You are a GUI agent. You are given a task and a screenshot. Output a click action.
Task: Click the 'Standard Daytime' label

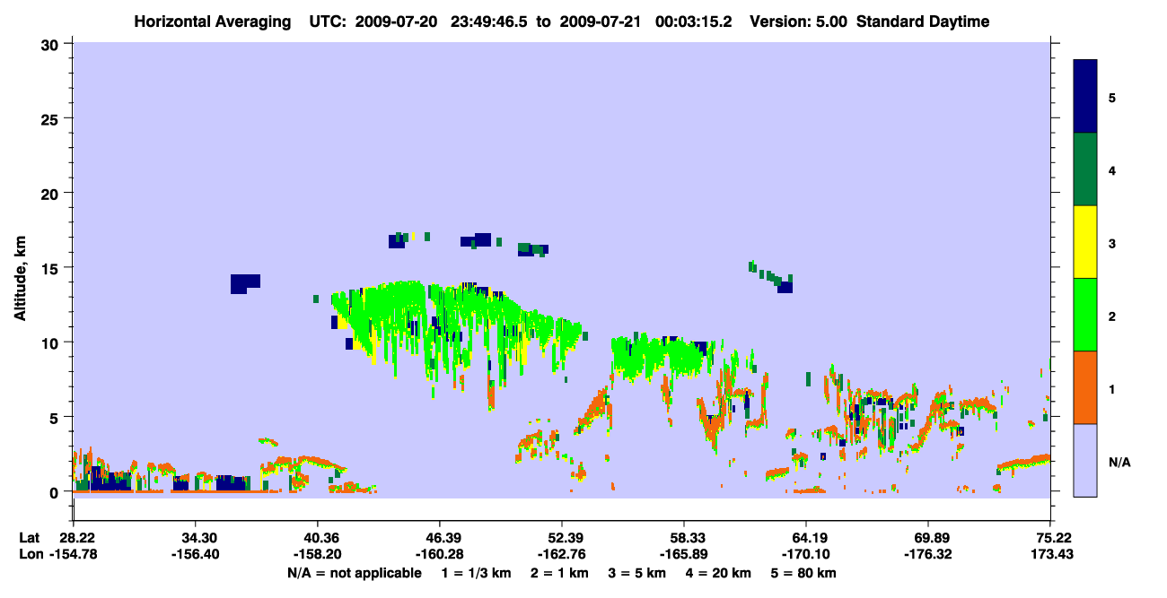point(923,22)
